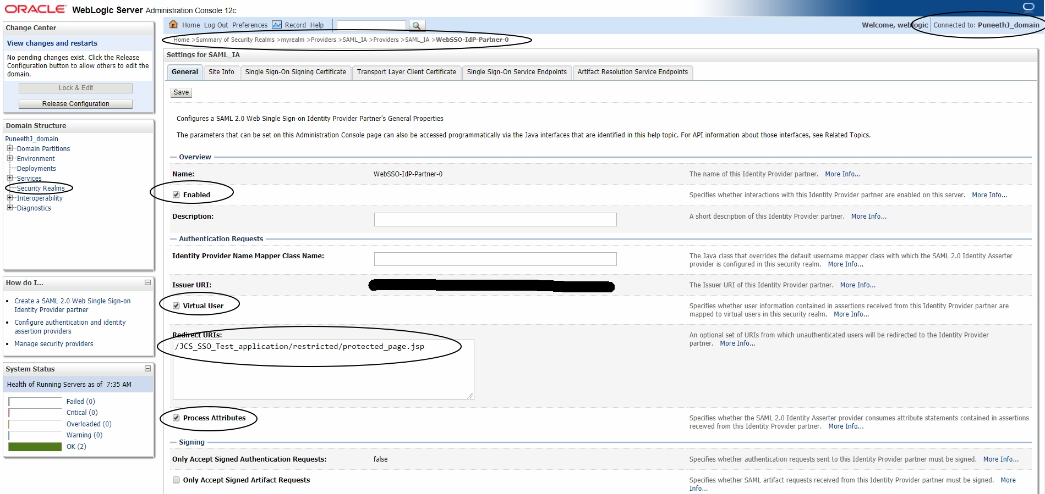Click inside the Redirect URIs text area

click(x=323, y=370)
